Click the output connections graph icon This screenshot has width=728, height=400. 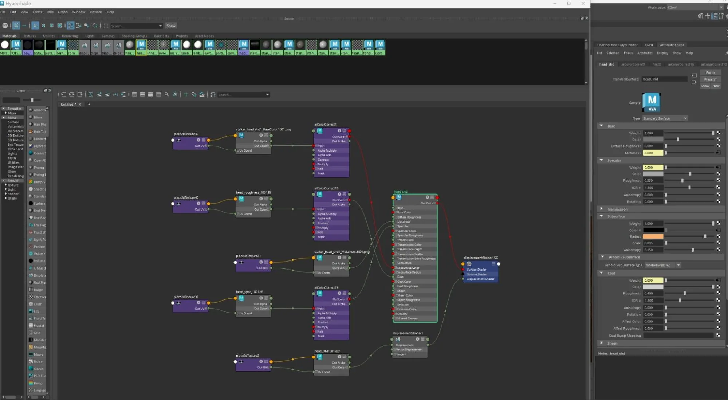tap(80, 94)
